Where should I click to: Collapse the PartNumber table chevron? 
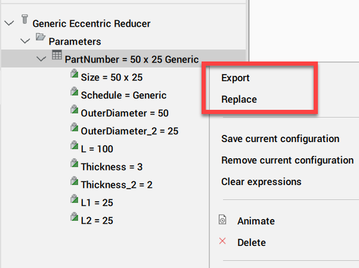(x=41, y=59)
